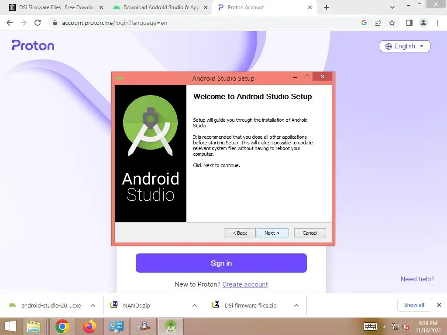This screenshot has height=335, width=447.
Task: Open Chrome from the taskbar
Action: click(x=62, y=326)
